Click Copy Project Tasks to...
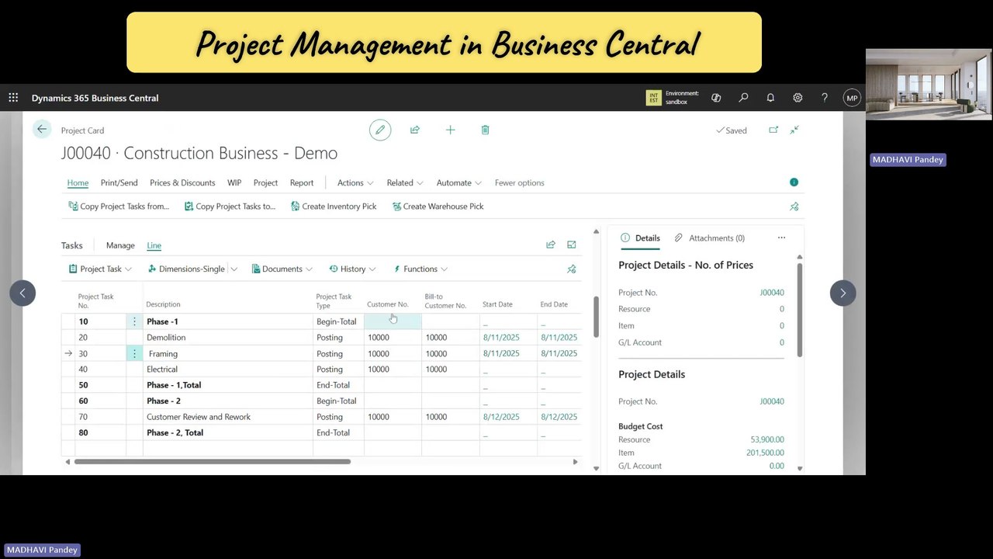 230,207
